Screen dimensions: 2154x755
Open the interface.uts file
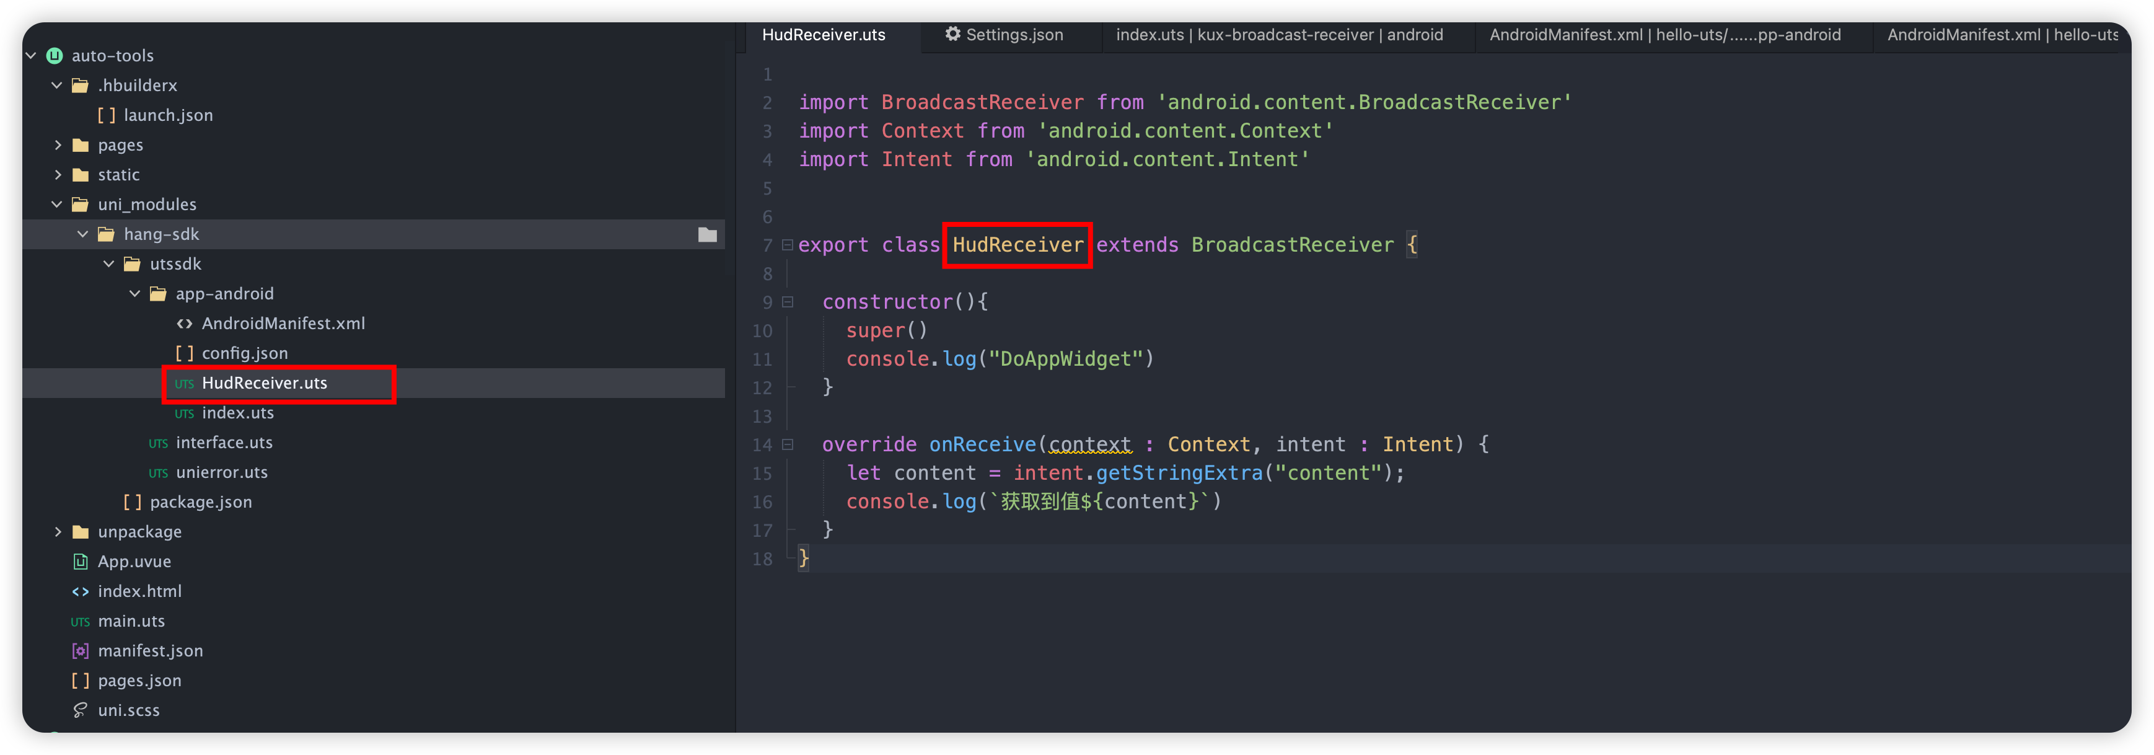[223, 443]
